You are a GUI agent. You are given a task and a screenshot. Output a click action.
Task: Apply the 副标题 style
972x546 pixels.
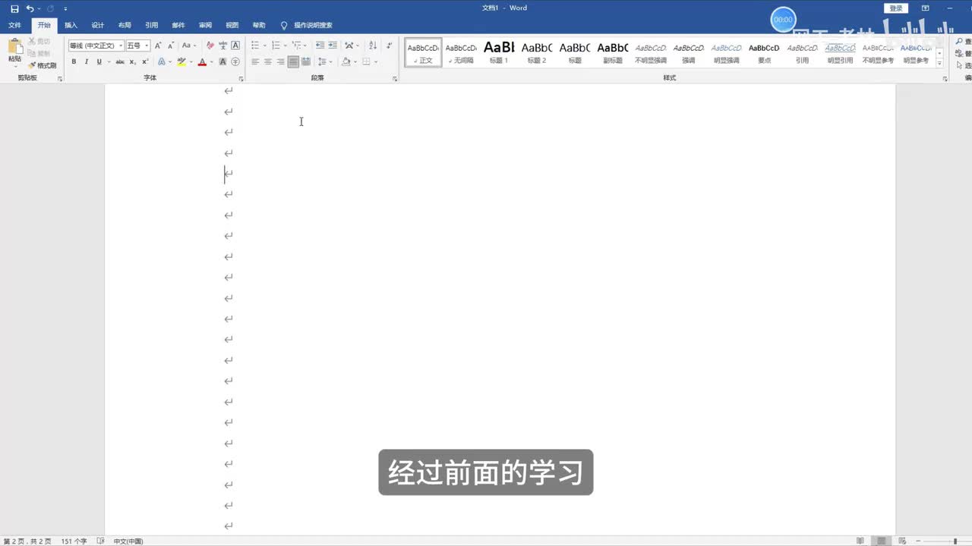[x=613, y=52]
